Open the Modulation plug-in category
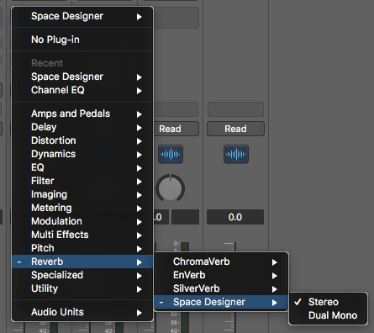Image resolution: width=374 pixels, height=333 pixels. 82,221
